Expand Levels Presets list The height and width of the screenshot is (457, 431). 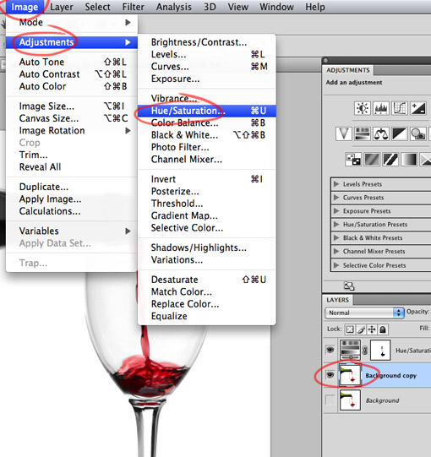point(336,184)
